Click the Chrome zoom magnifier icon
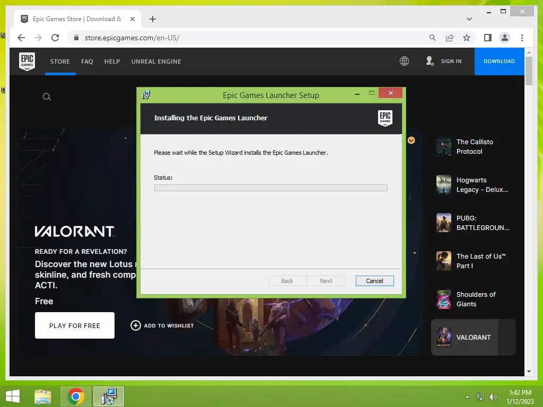This screenshot has width=543, height=407. (433, 38)
